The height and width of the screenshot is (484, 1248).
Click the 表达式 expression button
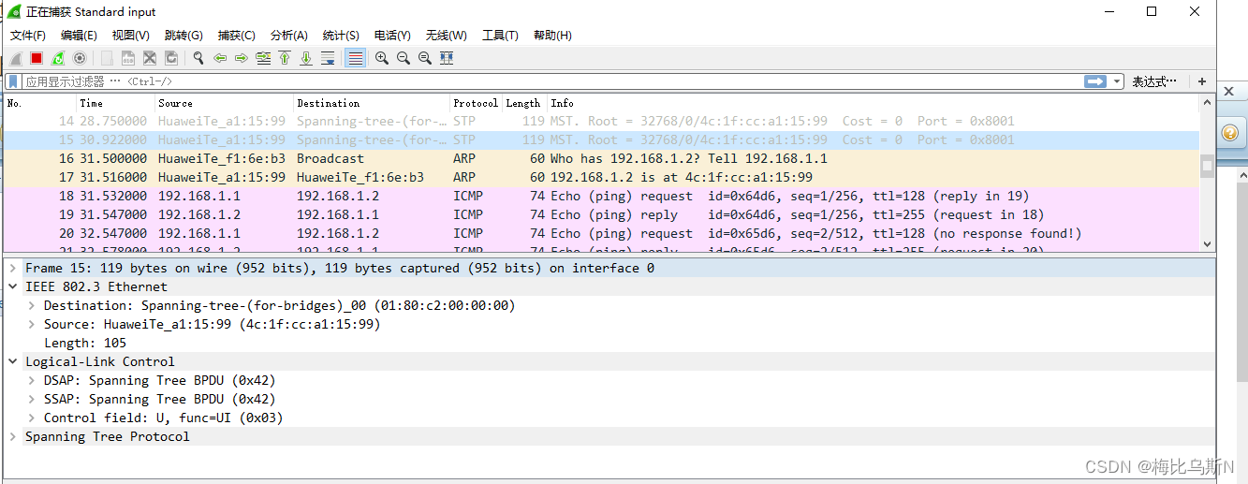click(1154, 81)
